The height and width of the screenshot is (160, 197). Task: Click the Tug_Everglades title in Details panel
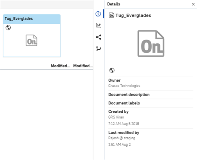[x=133, y=15]
